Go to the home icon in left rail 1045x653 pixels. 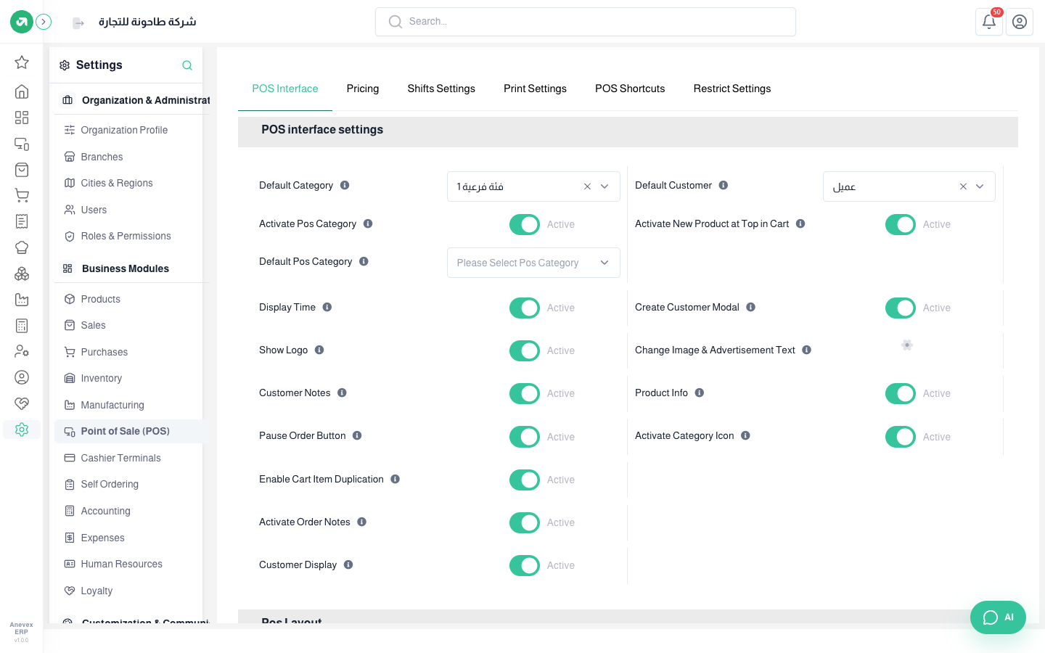point(22,91)
